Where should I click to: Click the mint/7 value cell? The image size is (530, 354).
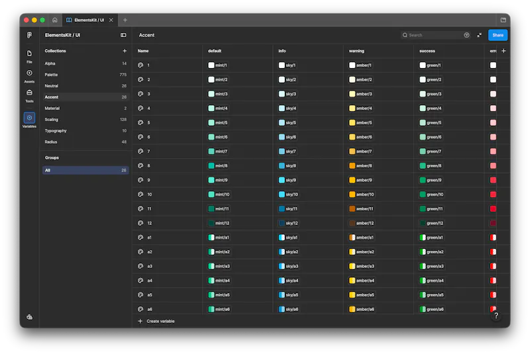pyautogui.click(x=218, y=151)
